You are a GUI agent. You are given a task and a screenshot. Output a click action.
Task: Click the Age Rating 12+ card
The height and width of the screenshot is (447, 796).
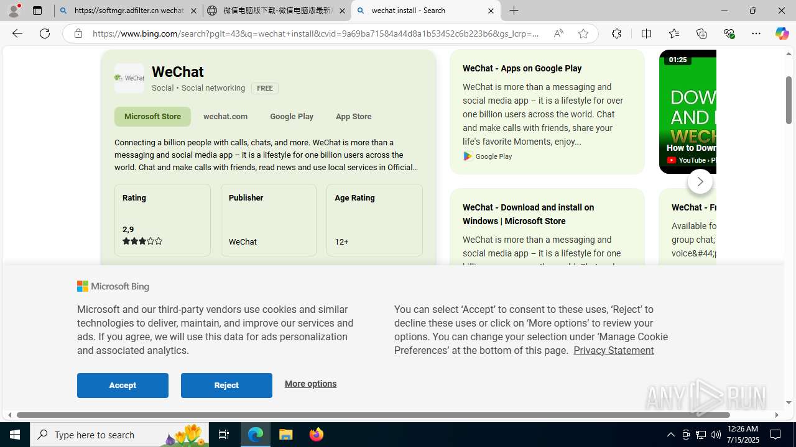pyautogui.click(x=374, y=220)
